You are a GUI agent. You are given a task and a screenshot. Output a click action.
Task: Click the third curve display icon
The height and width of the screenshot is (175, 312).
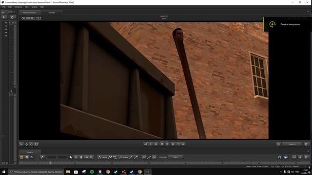pos(154,157)
